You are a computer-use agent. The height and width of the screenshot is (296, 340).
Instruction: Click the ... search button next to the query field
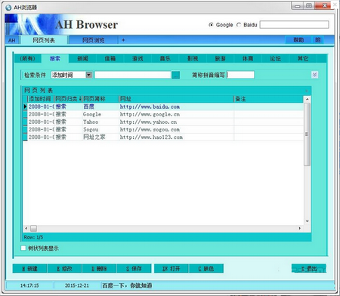pos(175,75)
